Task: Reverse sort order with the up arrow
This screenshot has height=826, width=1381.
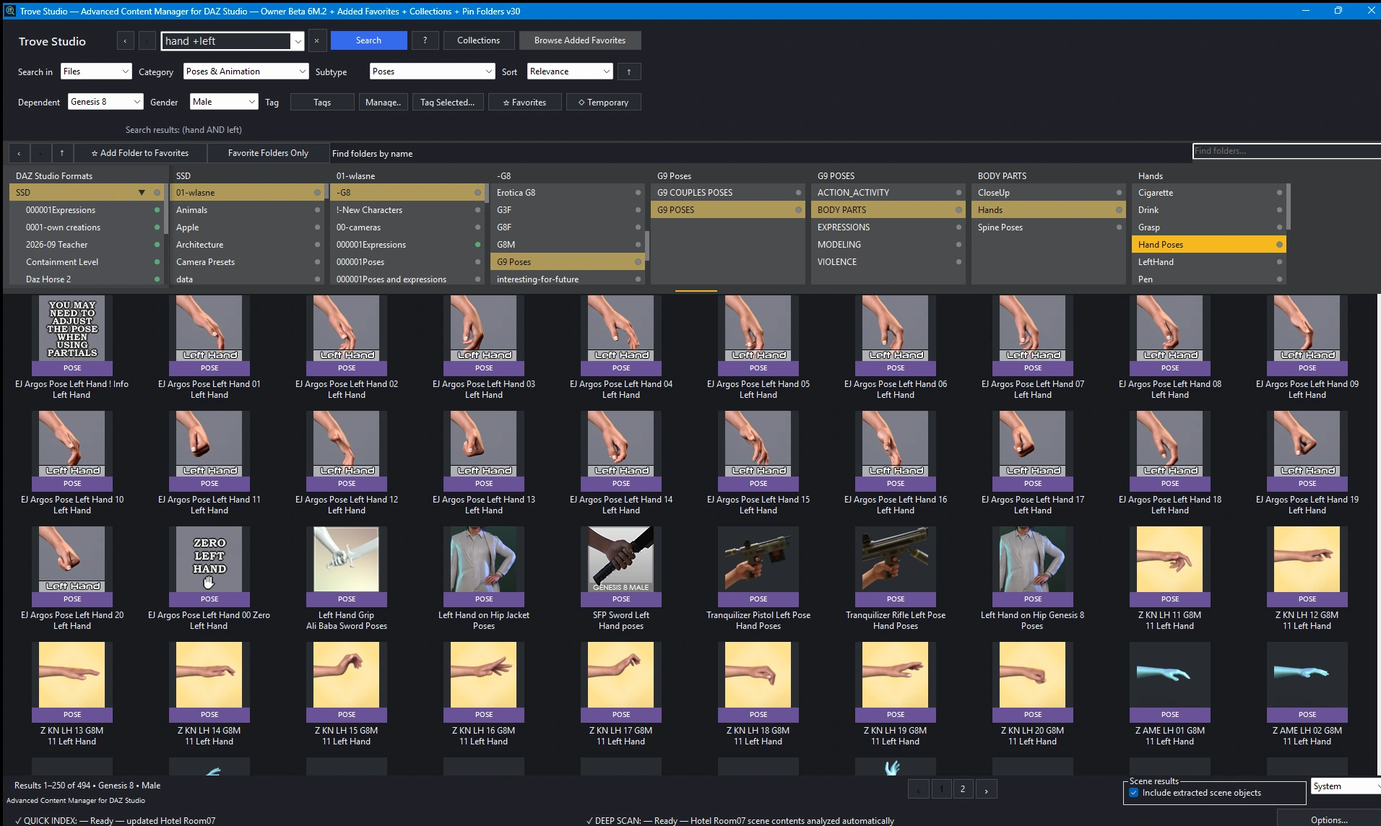Action: click(629, 71)
